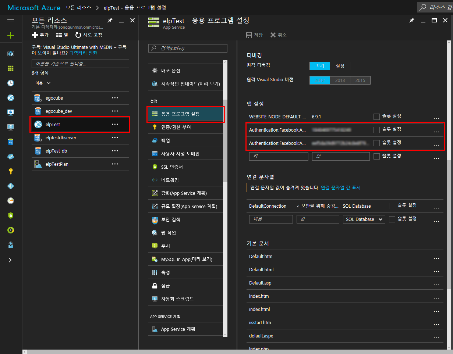This screenshot has width=453, height=354.
Task: Turn remote debugging On (설정)
Action: (x=340, y=66)
